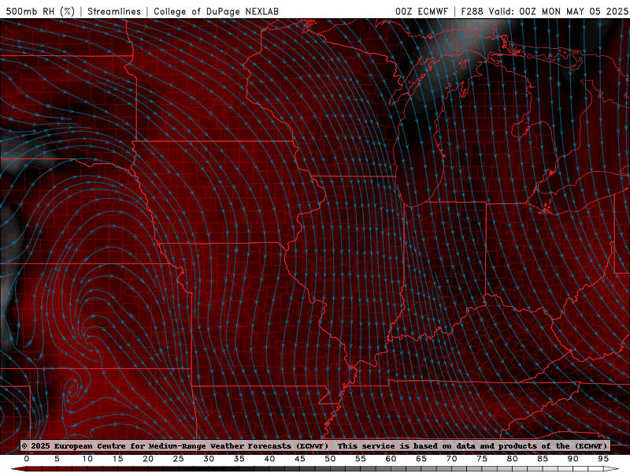Click the '30' value on the colorbar scale
This screenshot has width=630, height=473.
209,459
